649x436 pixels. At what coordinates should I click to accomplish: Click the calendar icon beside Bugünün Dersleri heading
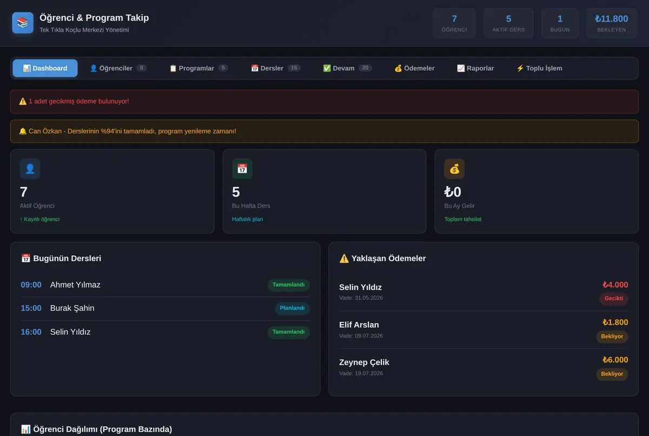(x=25, y=259)
